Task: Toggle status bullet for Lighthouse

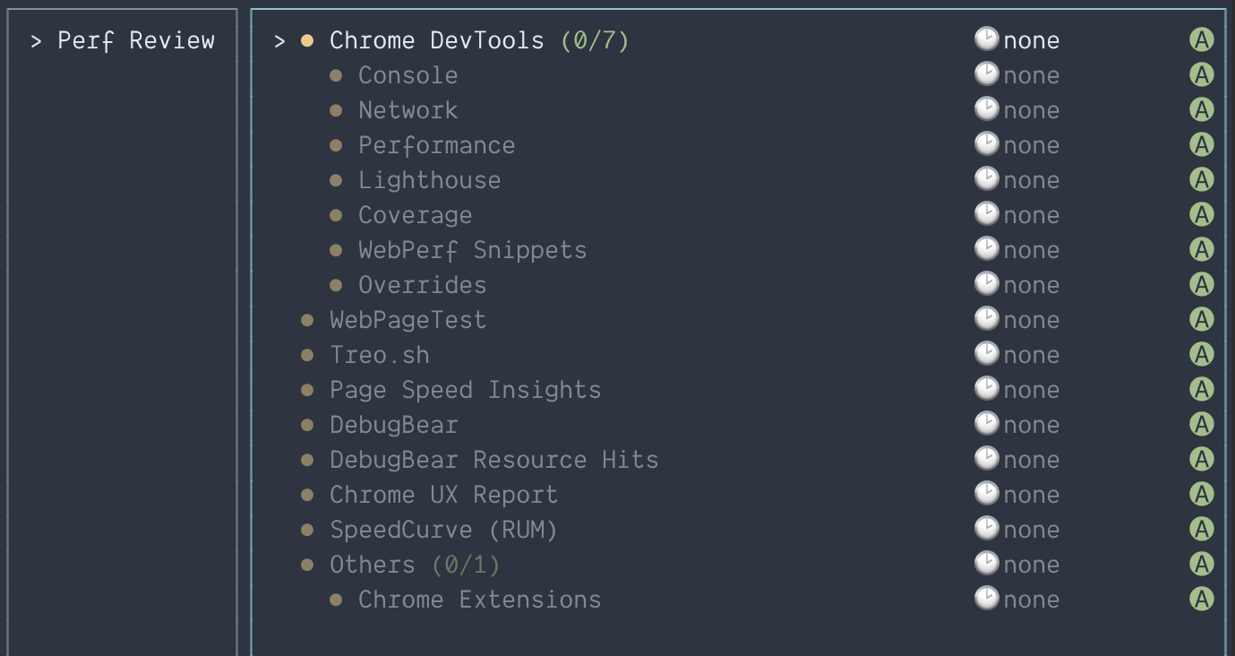Action: pos(336,180)
